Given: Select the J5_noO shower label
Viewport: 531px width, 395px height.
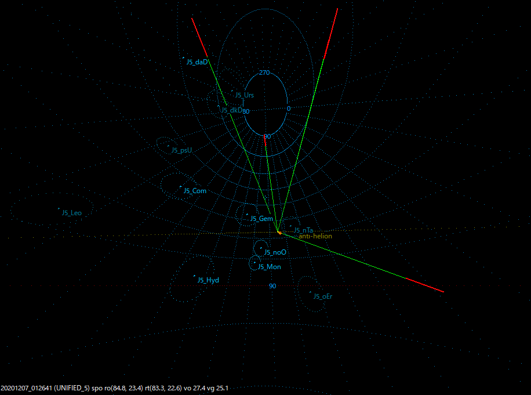Looking at the screenshot, I should coord(275,252).
